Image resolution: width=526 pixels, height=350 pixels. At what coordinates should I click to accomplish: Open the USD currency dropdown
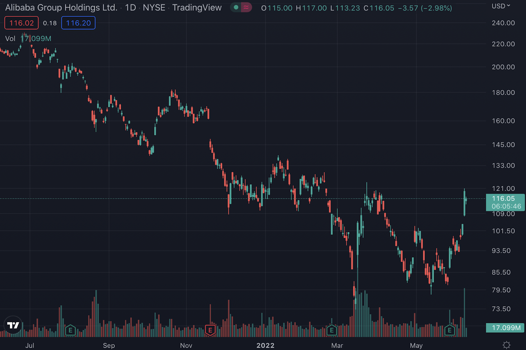coord(501,6)
